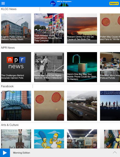Tap the KLCC round logo
The image size is (120, 157).
[53, 3]
